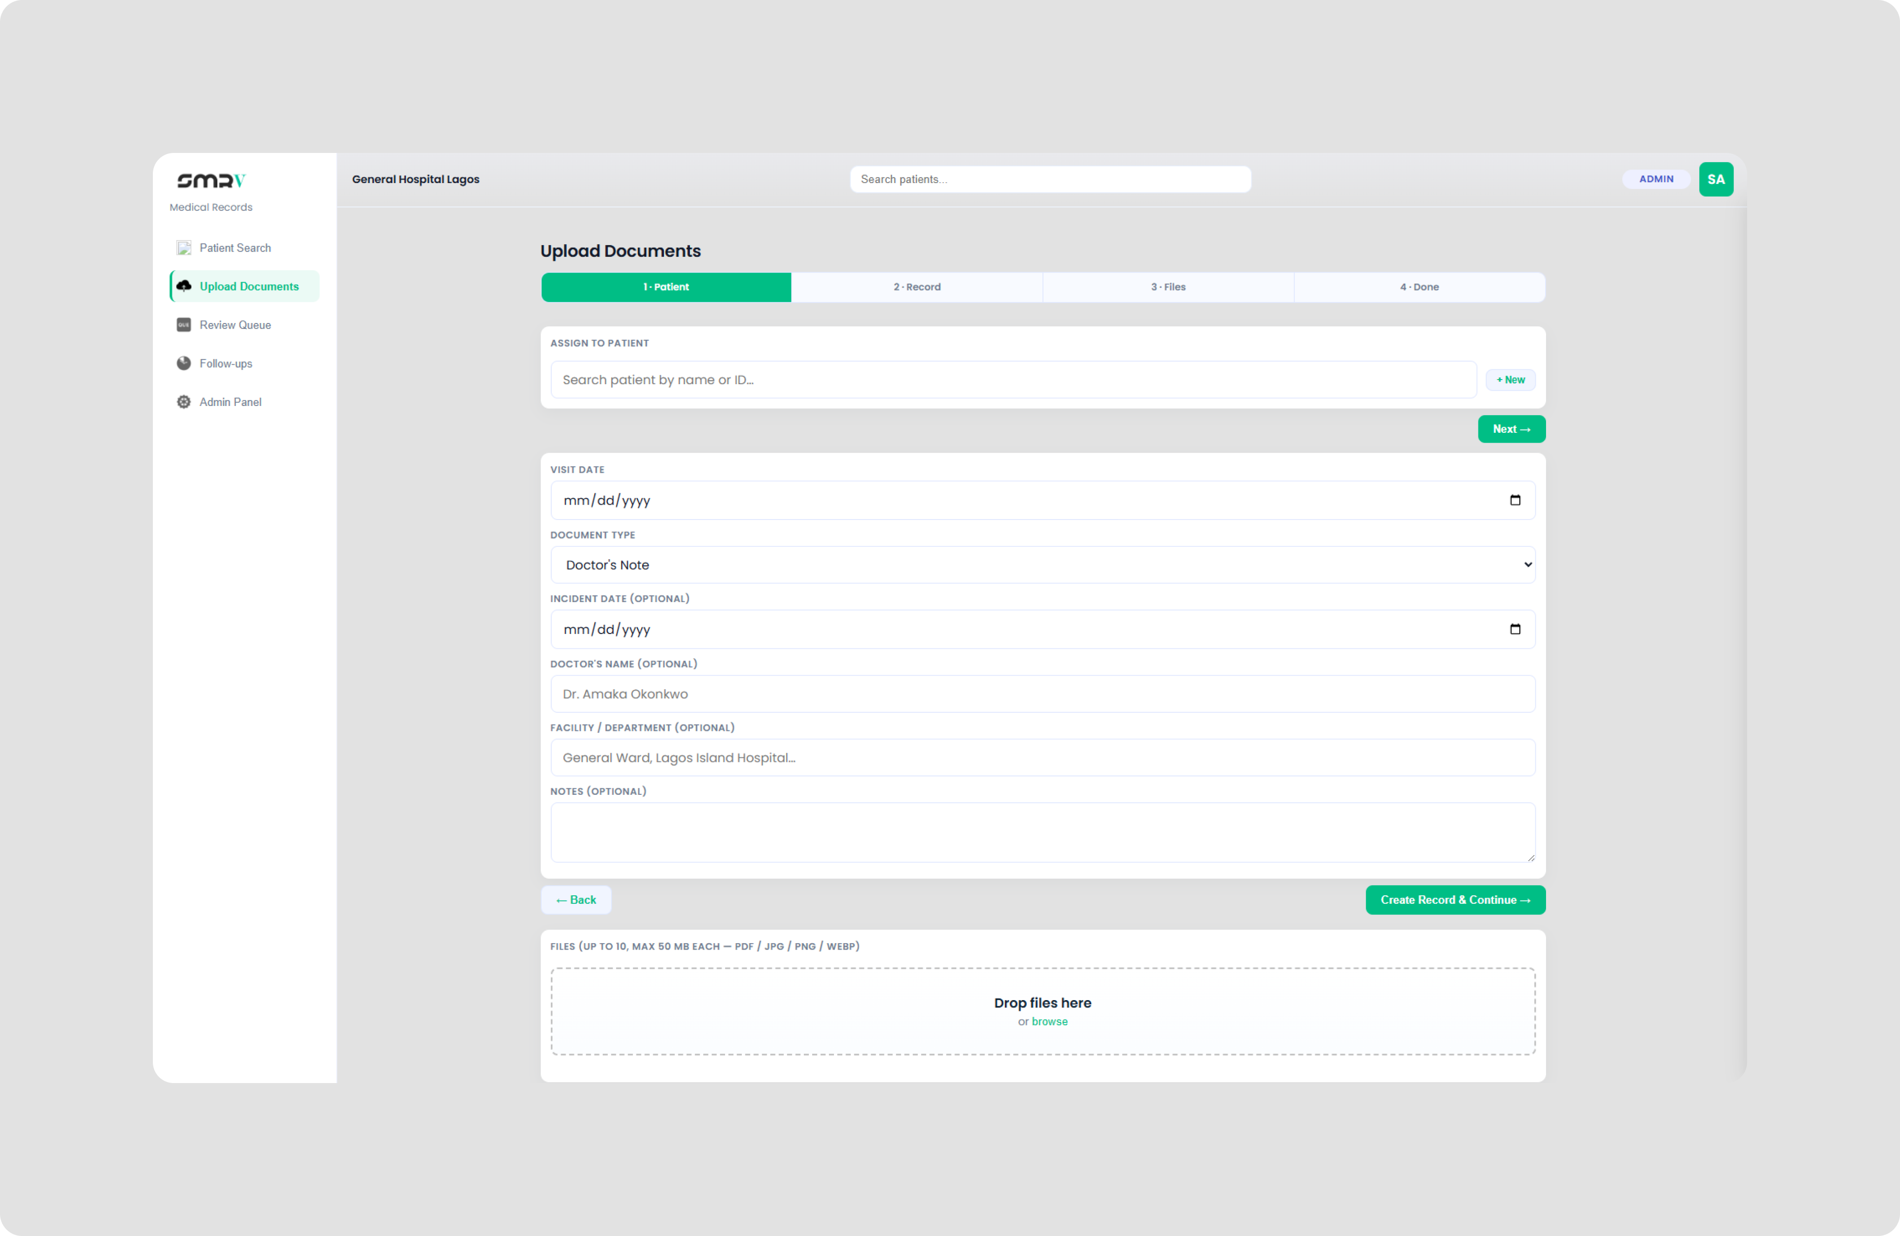The height and width of the screenshot is (1236, 1900).
Task: Open the Admin Panel gear icon
Action: pyautogui.click(x=183, y=402)
